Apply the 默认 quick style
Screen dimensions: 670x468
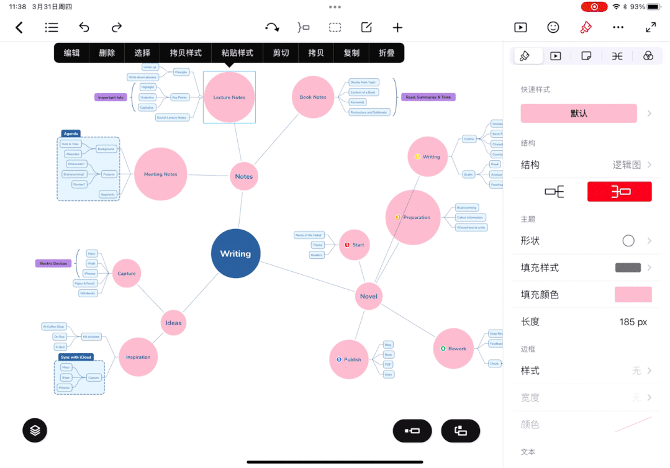[x=578, y=113]
